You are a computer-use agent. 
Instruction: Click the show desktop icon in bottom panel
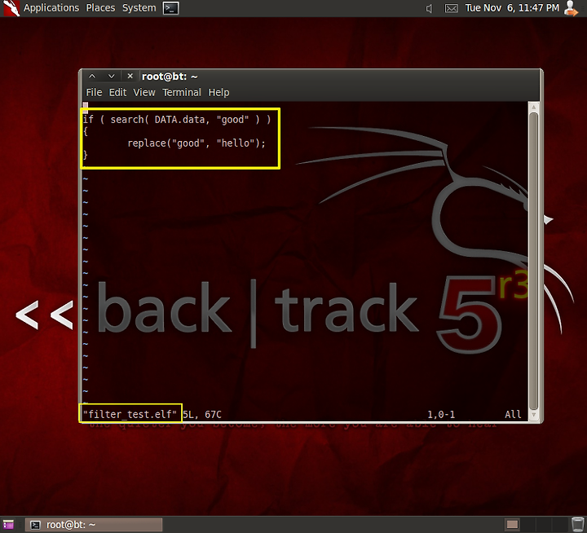tap(8, 525)
